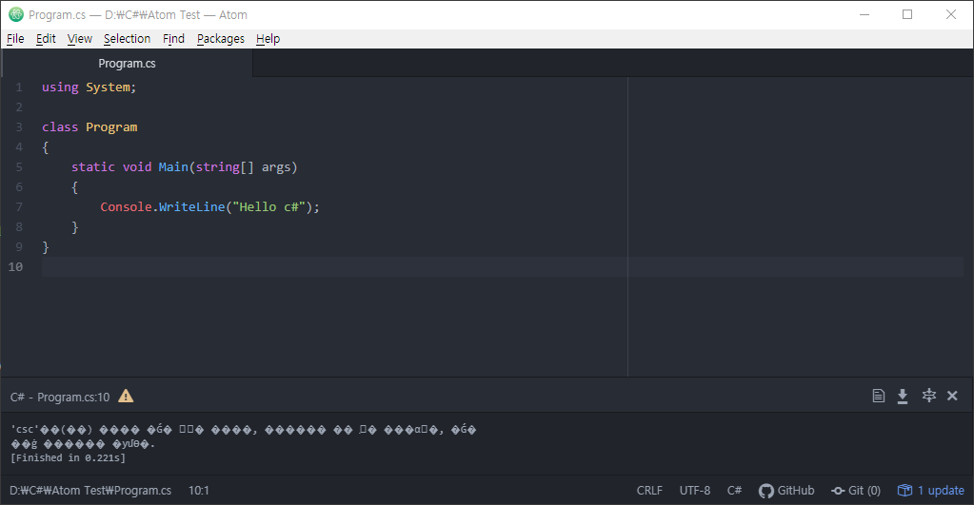Screen dimensions: 974x505
Task: Click the warning triangle icon next to Program.cs:10
Action: tap(126, 396)
